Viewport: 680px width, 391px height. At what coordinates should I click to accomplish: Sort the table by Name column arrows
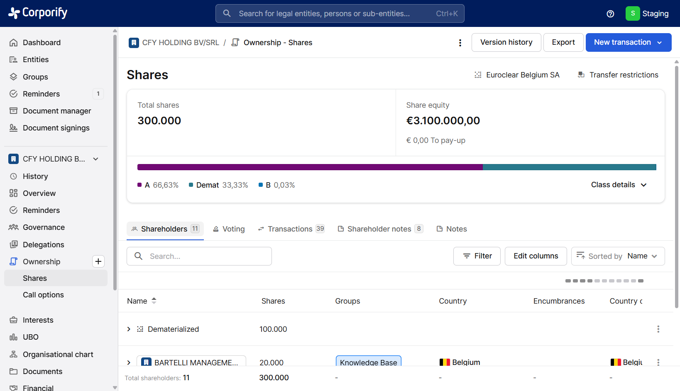point(154,301)
